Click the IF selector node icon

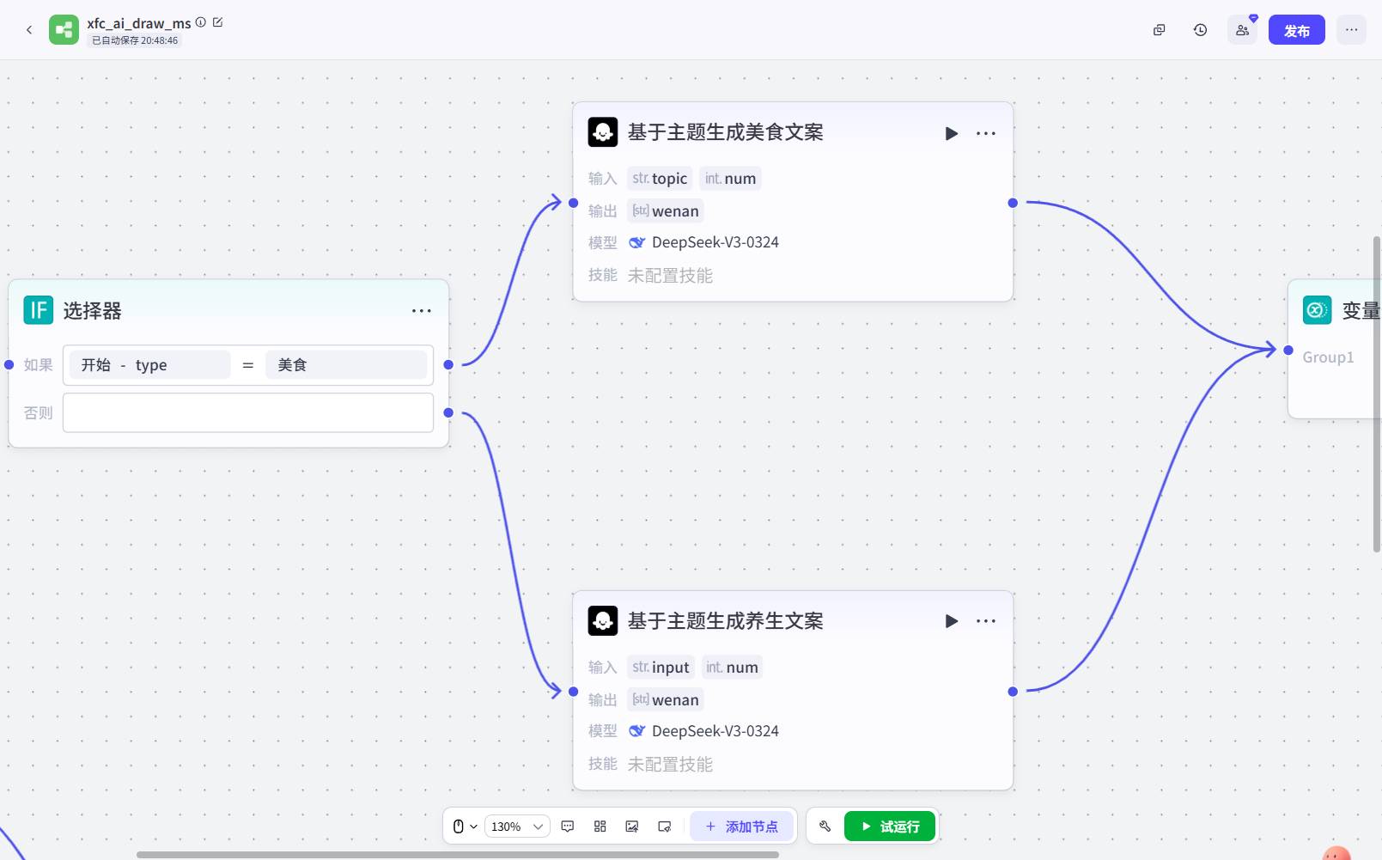38,310
